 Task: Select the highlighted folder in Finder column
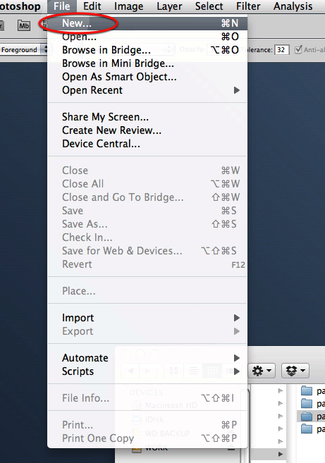[x=312, y=416]
